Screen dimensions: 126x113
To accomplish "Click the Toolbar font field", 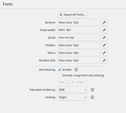I will point(79,45).
